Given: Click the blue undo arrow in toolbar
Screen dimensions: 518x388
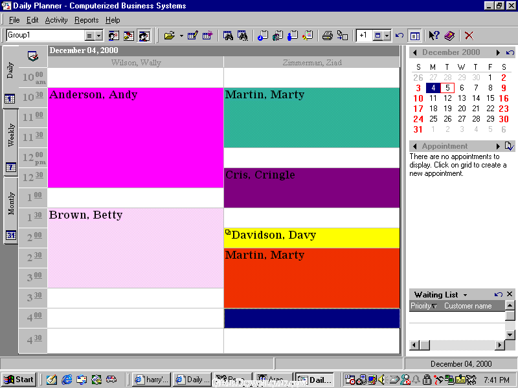Looking at the screenshot, I should tap(400, 36).
